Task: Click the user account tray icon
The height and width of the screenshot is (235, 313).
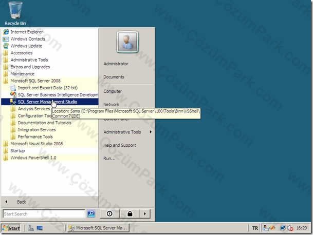Action: 265,228
